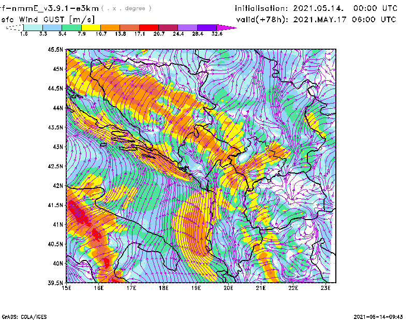Click the 'sfc Wind GUST [m/s]' title
Viewport: 414px width, 320px height.
[48, 20]
